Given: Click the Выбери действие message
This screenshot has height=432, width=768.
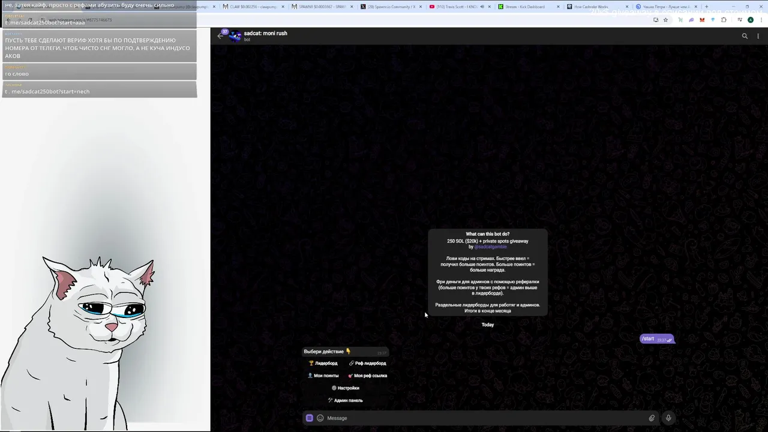Looking at the screenshot, I should 346,352.
